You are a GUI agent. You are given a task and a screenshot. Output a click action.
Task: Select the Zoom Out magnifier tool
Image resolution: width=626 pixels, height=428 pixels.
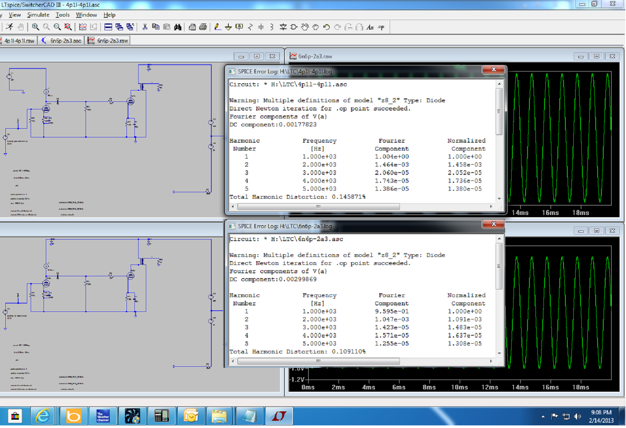(x=57, y=27)
